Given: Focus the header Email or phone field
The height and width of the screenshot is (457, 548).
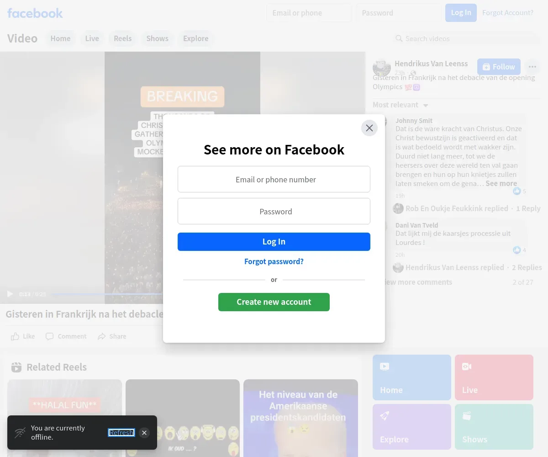Looking at the screenshot, I should point(309,13).
